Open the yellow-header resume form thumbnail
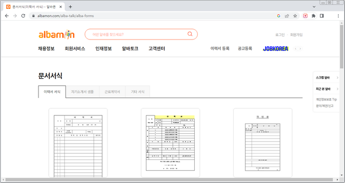The height and width of the screenshot is (183, 345). pyautogui.click(x=171, y=143)
